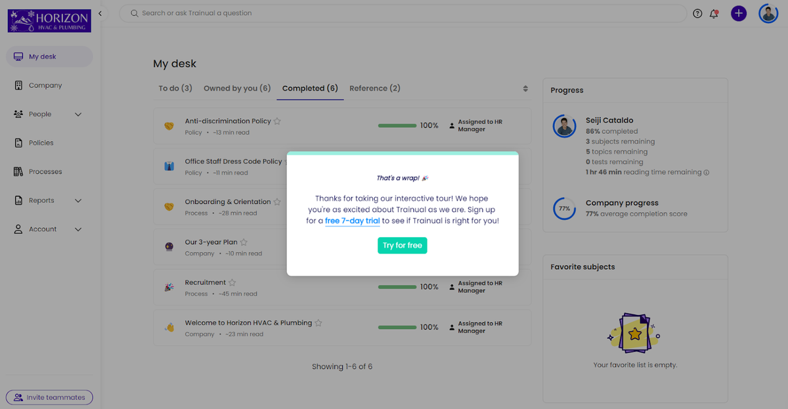Open the notifications bell
The height and width of the screenshot is (409, 788).
(x=714, y=14)
